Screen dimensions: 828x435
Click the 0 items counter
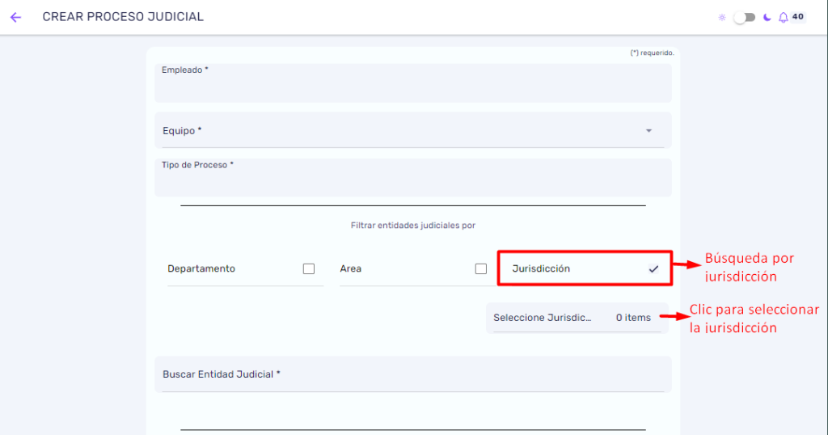point(633,318)
